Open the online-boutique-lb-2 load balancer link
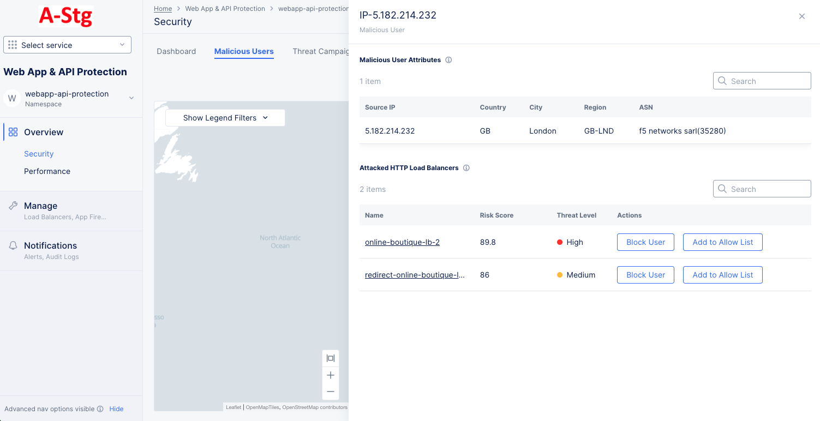The image size is (820, 421). (x=402, y=242)
